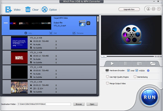Click the file list scrollbar
163x111 pixels.
click(98, 19)
